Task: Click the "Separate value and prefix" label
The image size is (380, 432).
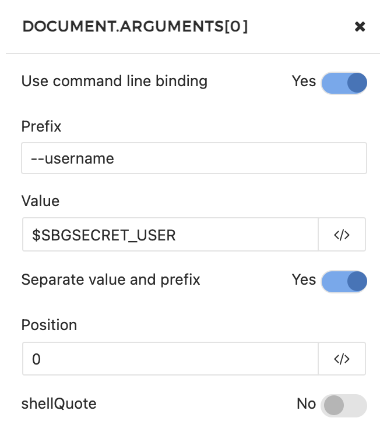Action: coord(111,279)
